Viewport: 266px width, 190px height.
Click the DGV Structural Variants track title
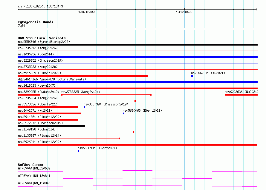click(x=42, y=38)
